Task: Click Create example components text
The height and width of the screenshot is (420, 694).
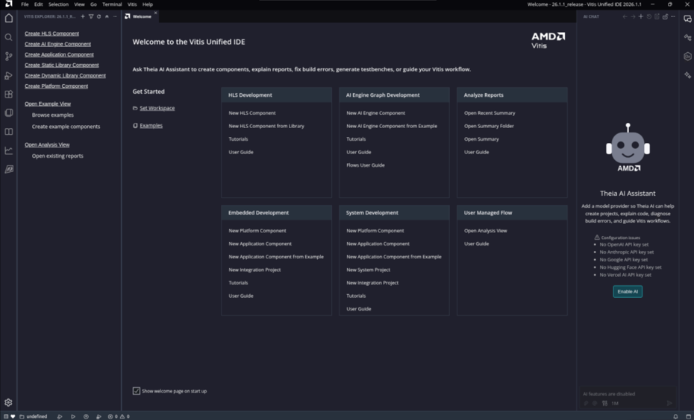Action: point(66,127)
